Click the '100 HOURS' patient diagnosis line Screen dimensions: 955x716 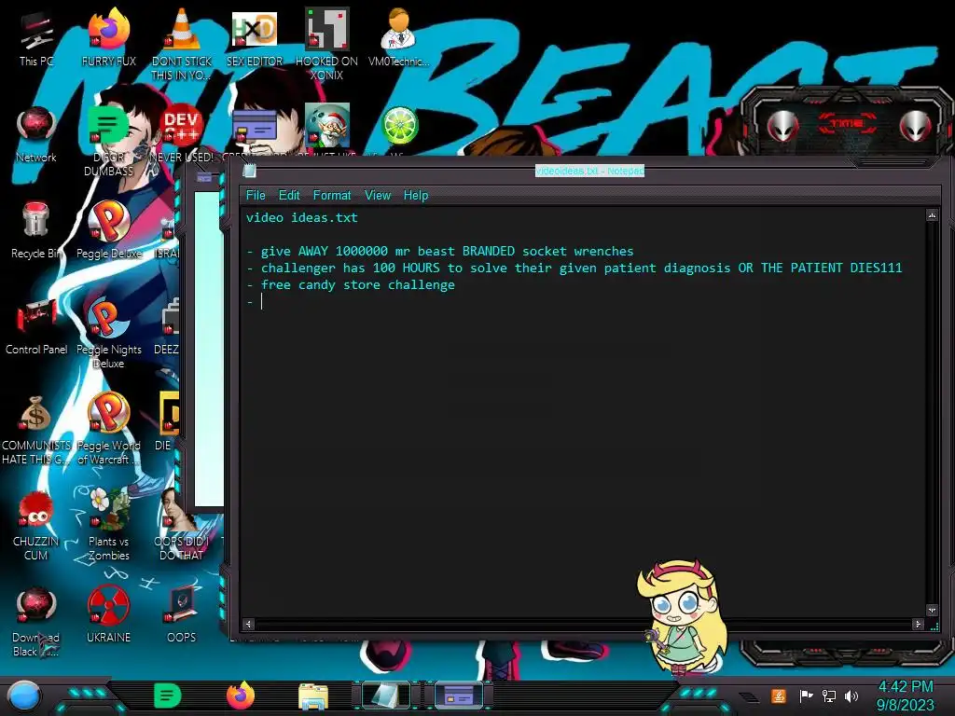[574, 268]
